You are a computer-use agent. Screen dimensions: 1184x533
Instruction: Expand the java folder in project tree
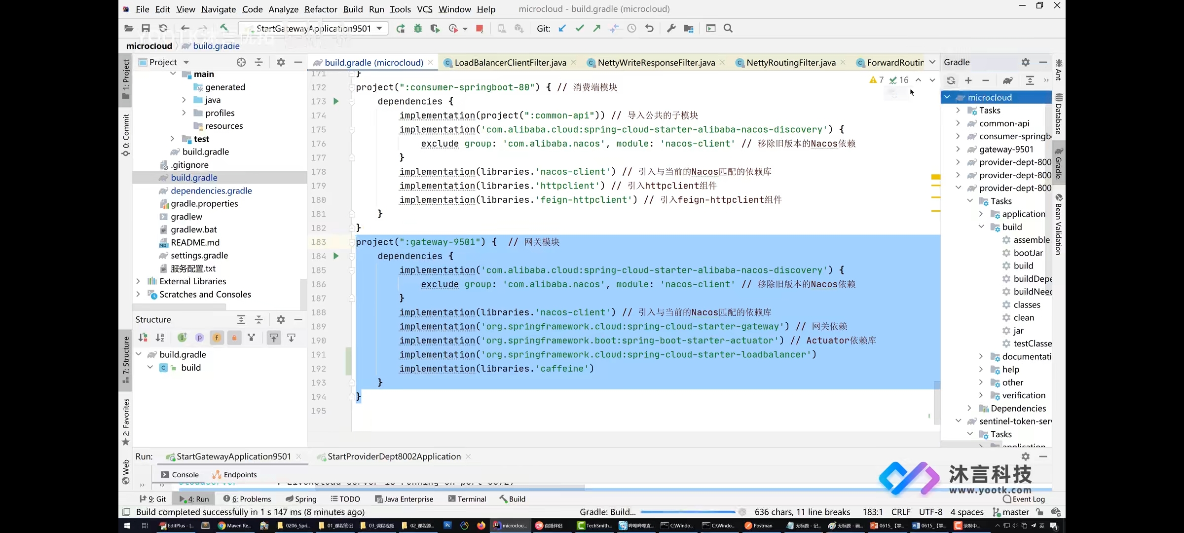(184, 100)
